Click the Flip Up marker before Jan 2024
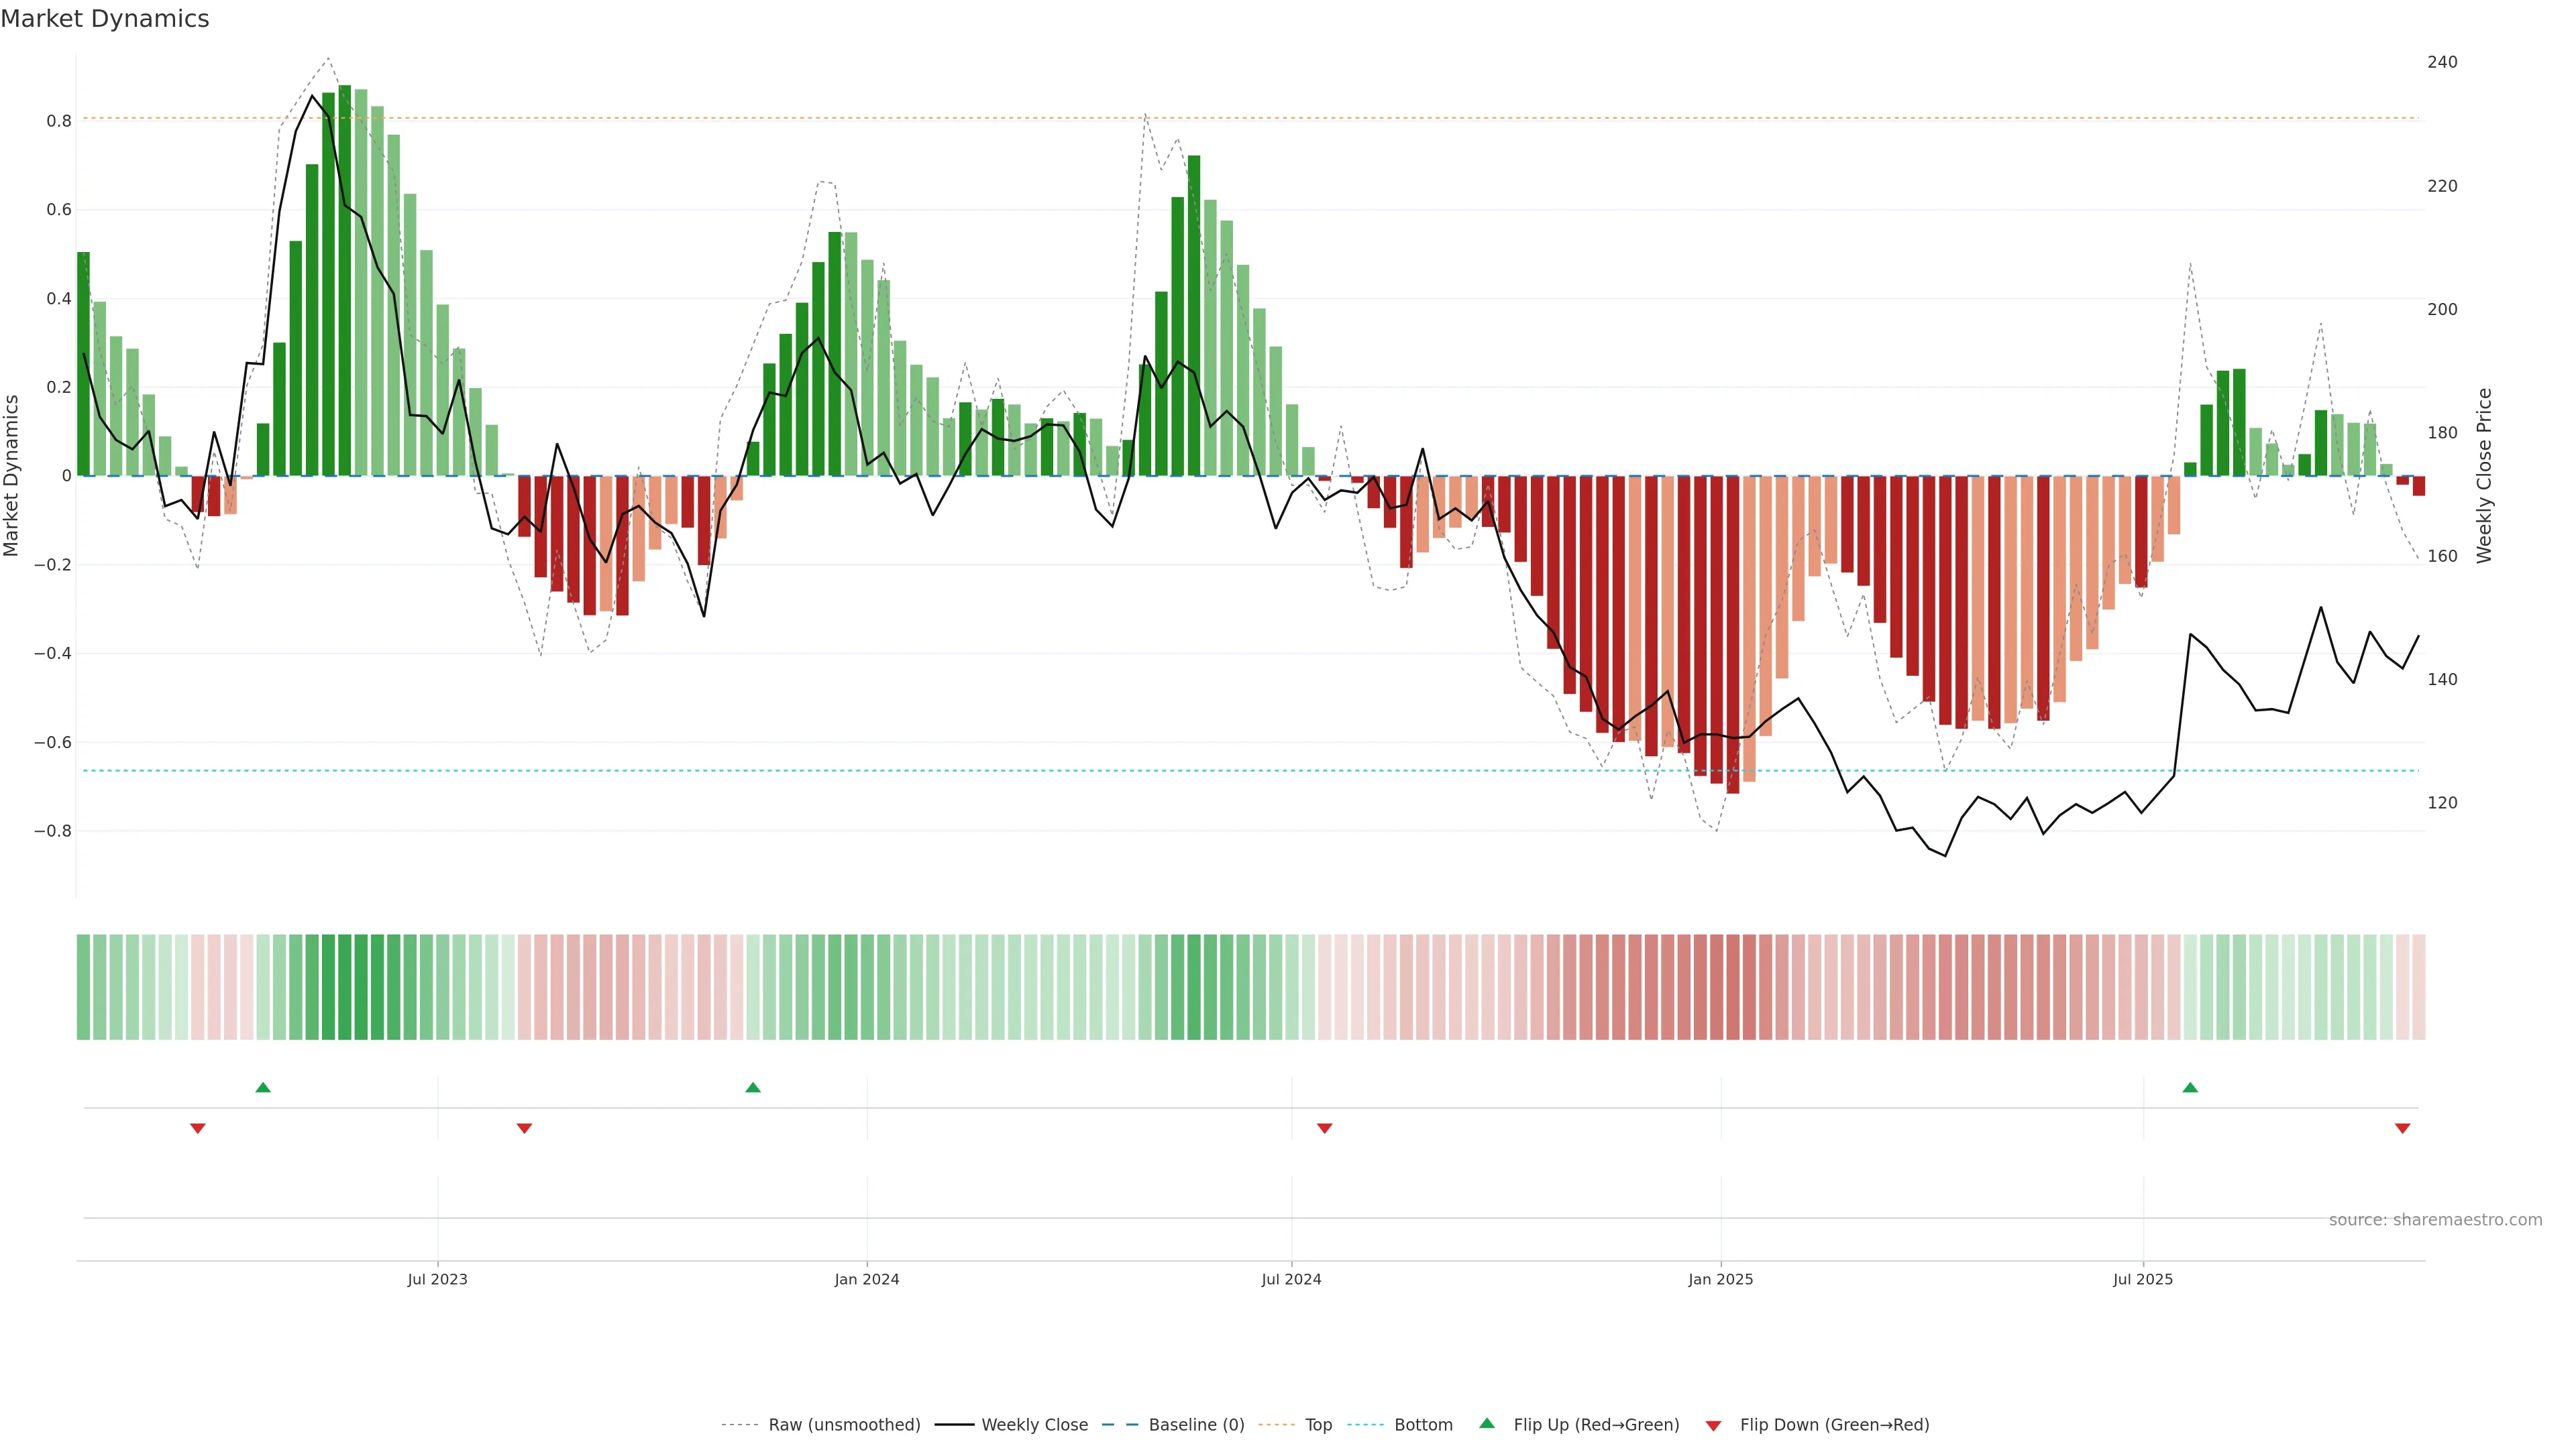Image resolution: width=2576 pixels, height=1448 pixels. (753, 1087)
